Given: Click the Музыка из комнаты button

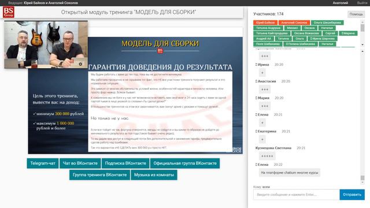Looking at the screenshot, I should 154,174.
